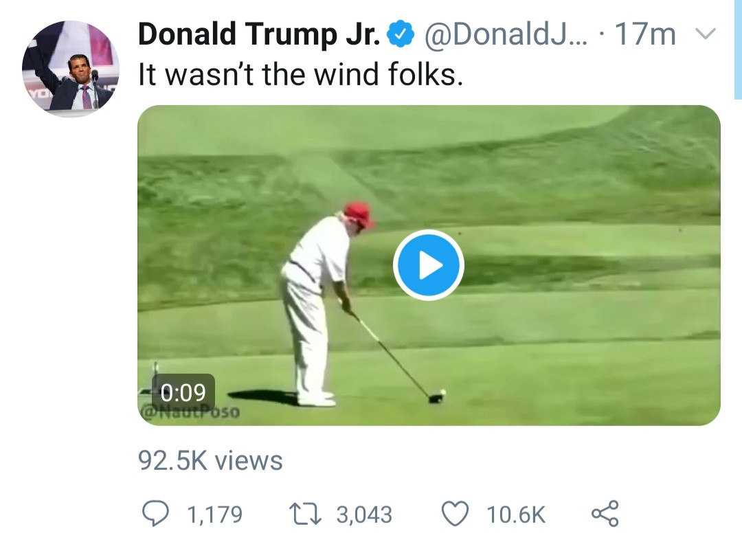Share the tweet via share icon

click(605, 514)
